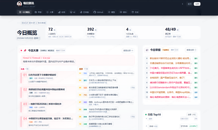Open the BNB row in 市值 Top10
218x130 pixels.
(x=171, y=126)
